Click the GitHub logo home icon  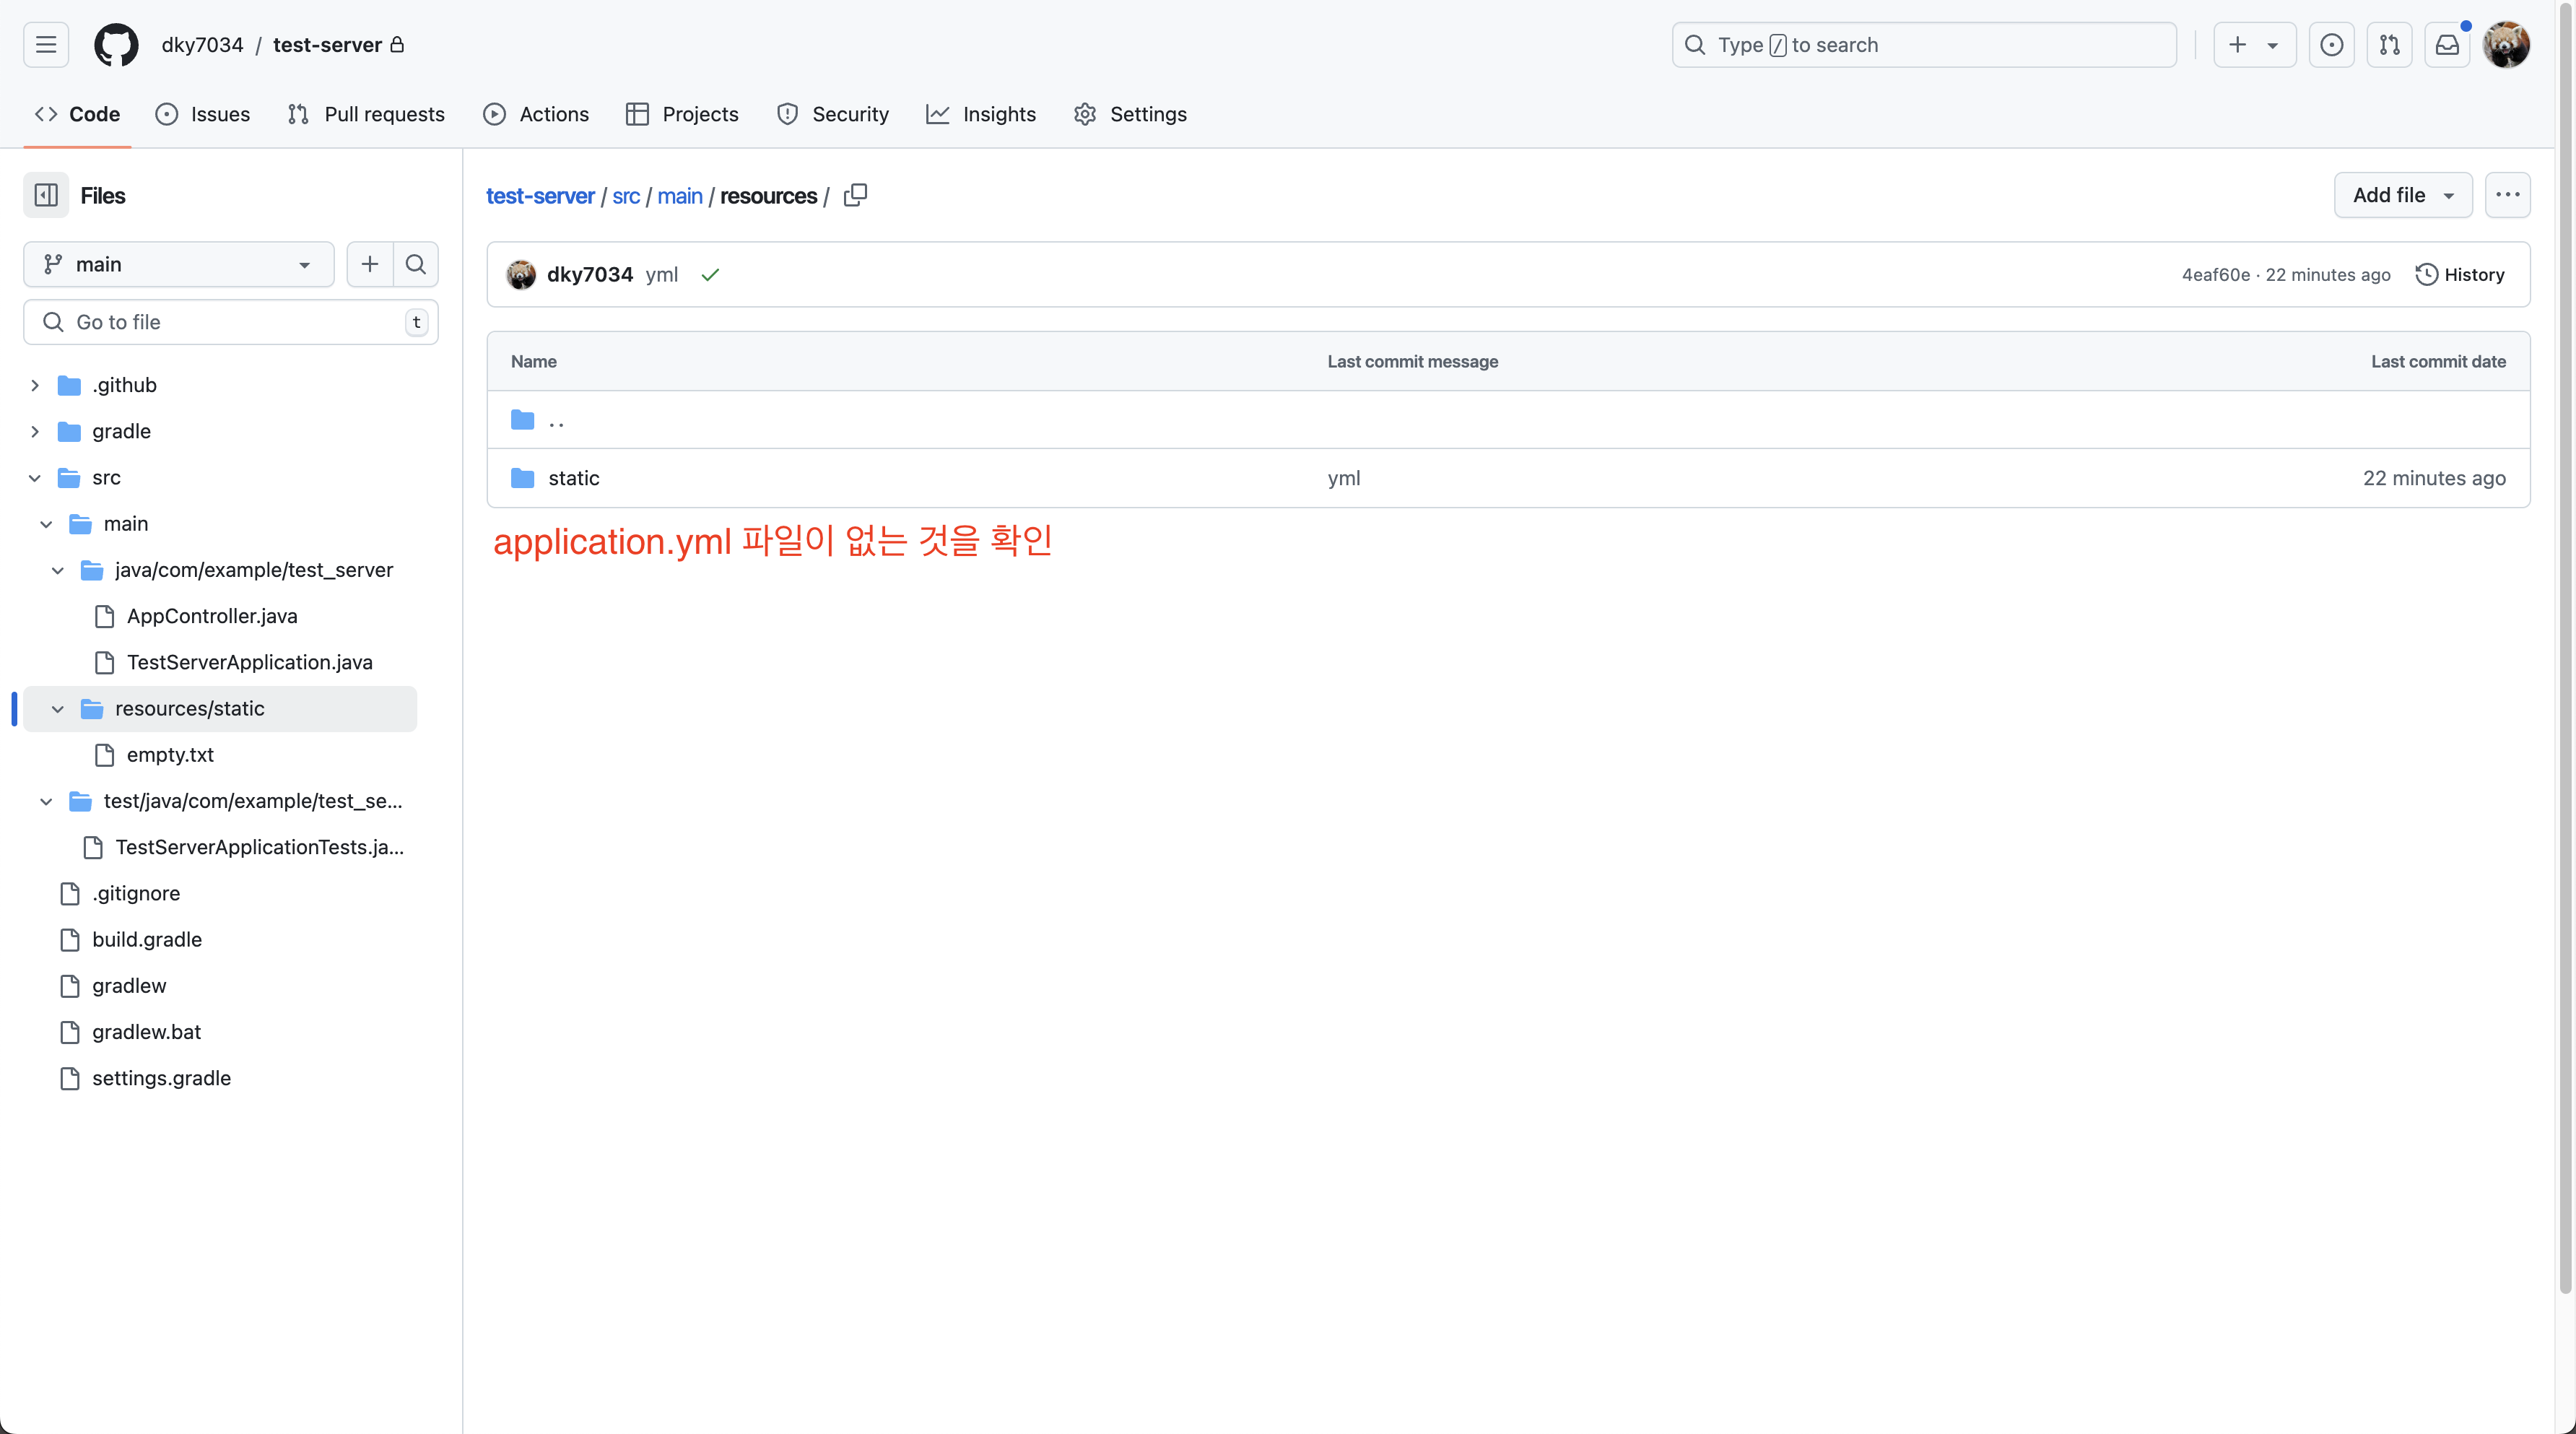(116, 45)
